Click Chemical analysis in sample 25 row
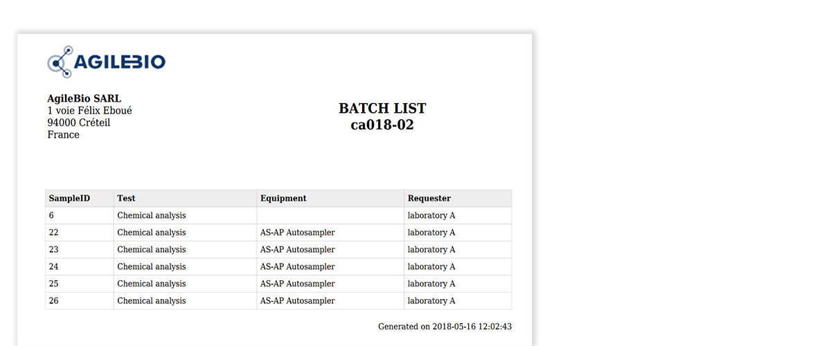 tap(152, 284)
